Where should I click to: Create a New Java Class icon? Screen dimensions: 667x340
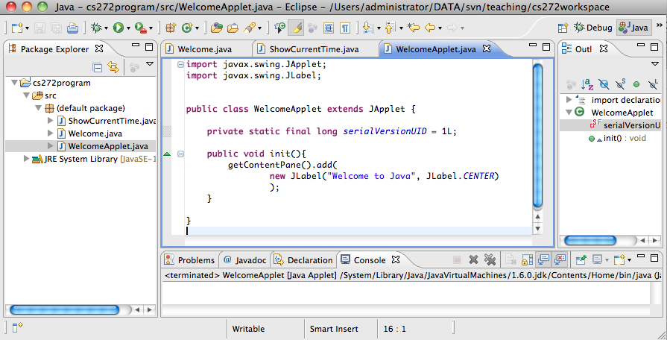click(x=187, y=28)
